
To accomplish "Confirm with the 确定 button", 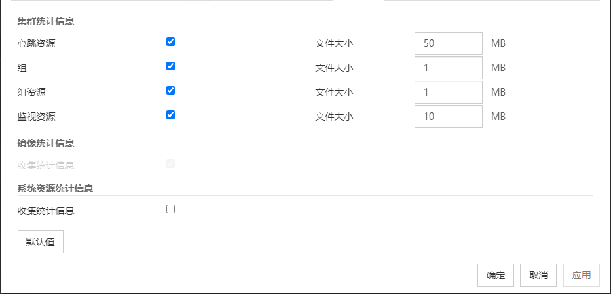I will tap(496, 275).
